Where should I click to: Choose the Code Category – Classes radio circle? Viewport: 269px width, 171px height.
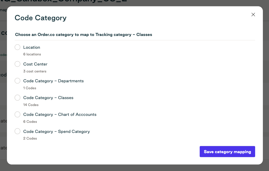(x=18, y=97)
